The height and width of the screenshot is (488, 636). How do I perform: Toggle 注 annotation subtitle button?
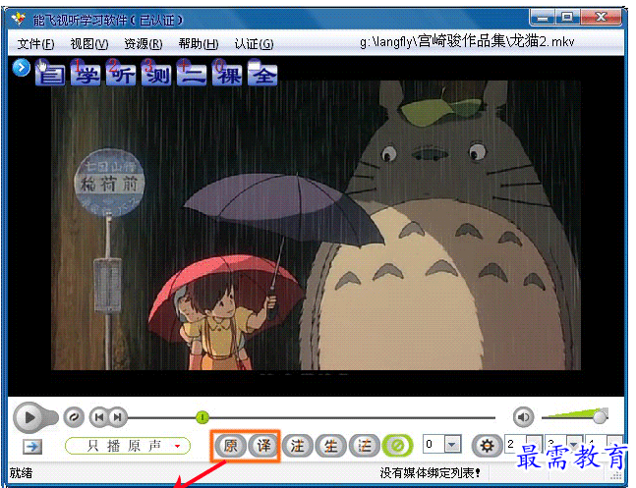297,446
